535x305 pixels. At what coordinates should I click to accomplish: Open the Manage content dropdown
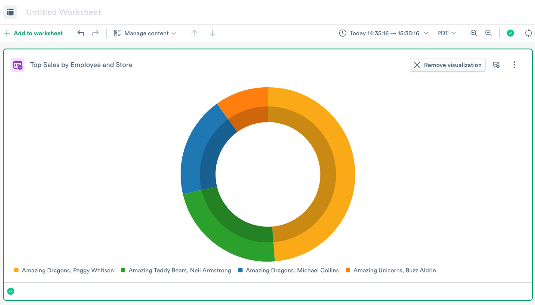click(145, 33)
